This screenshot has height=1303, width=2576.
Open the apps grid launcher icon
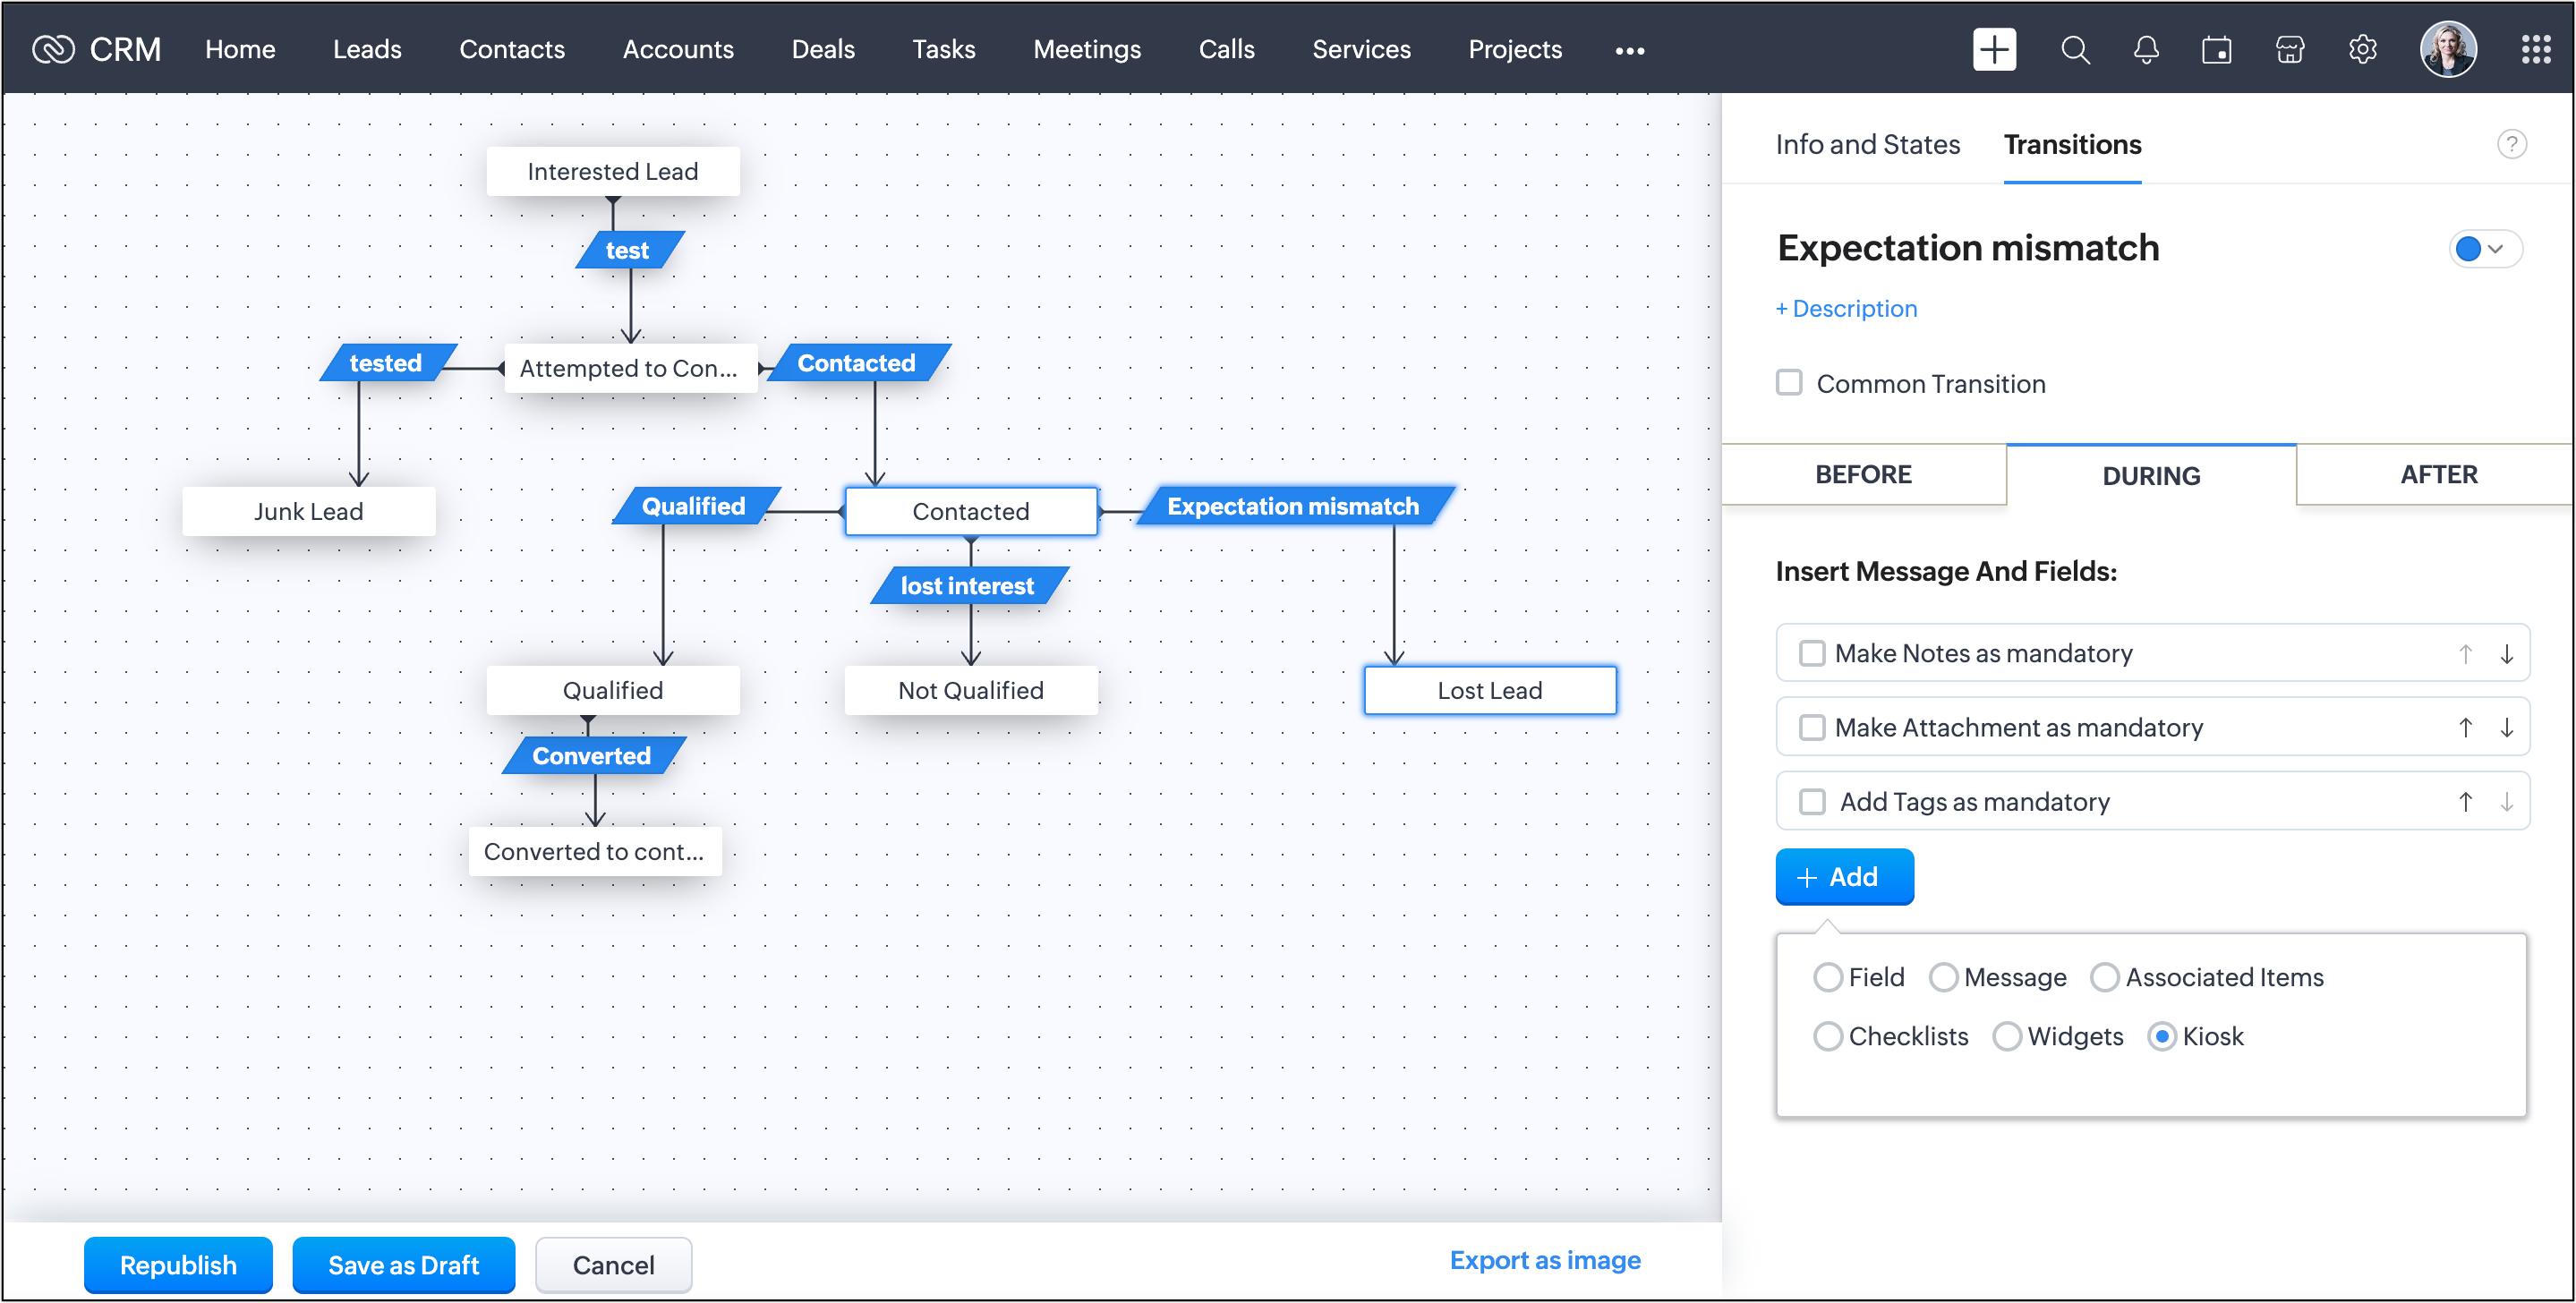coord(2535,50)
